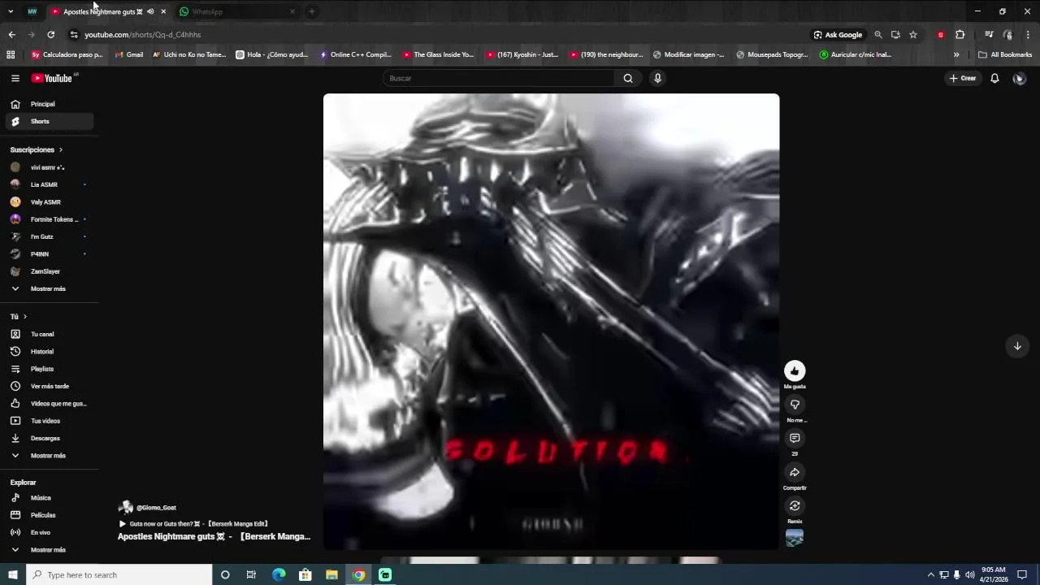The image size is (1040, 585).
Task: Click the @Giorno_Goat channel name
Action: point(156,507)
